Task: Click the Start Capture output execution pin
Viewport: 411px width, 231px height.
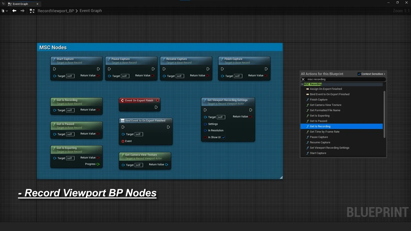Action: coord(98,69)
